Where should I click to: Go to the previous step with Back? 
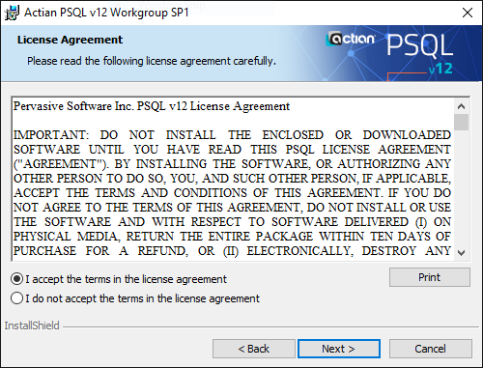point(254,349)
